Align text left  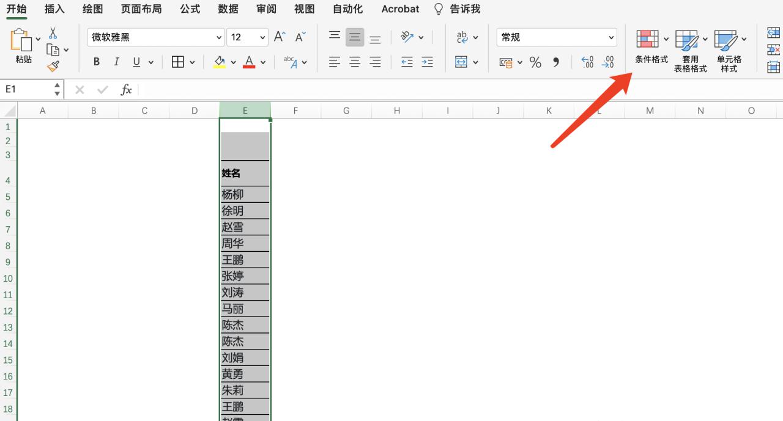click(335, 62)
